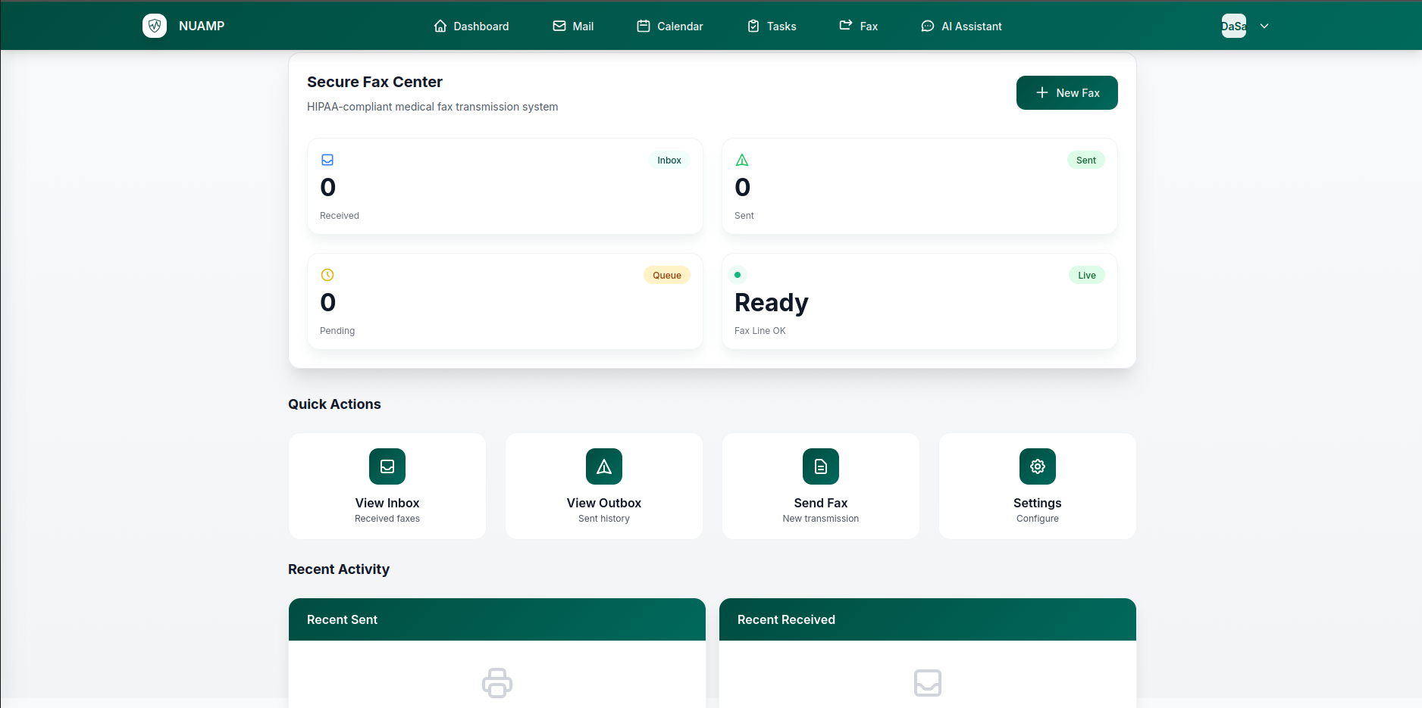The width and height of the screenshot is (1422, 708).
Task: Open the Mail navigation item
Action: [573, 26]
